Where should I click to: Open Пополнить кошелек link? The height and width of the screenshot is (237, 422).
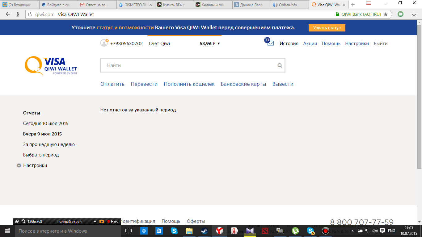[189, 84]
